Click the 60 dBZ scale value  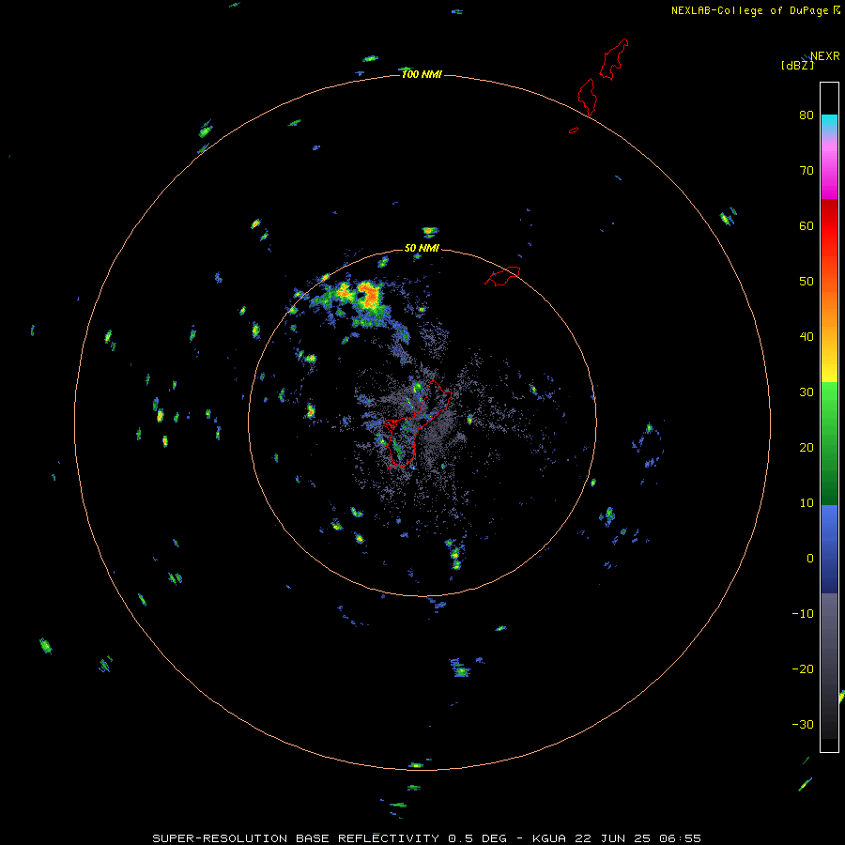[807, 225]
